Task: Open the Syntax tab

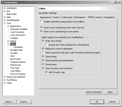Action: point(56,17)
